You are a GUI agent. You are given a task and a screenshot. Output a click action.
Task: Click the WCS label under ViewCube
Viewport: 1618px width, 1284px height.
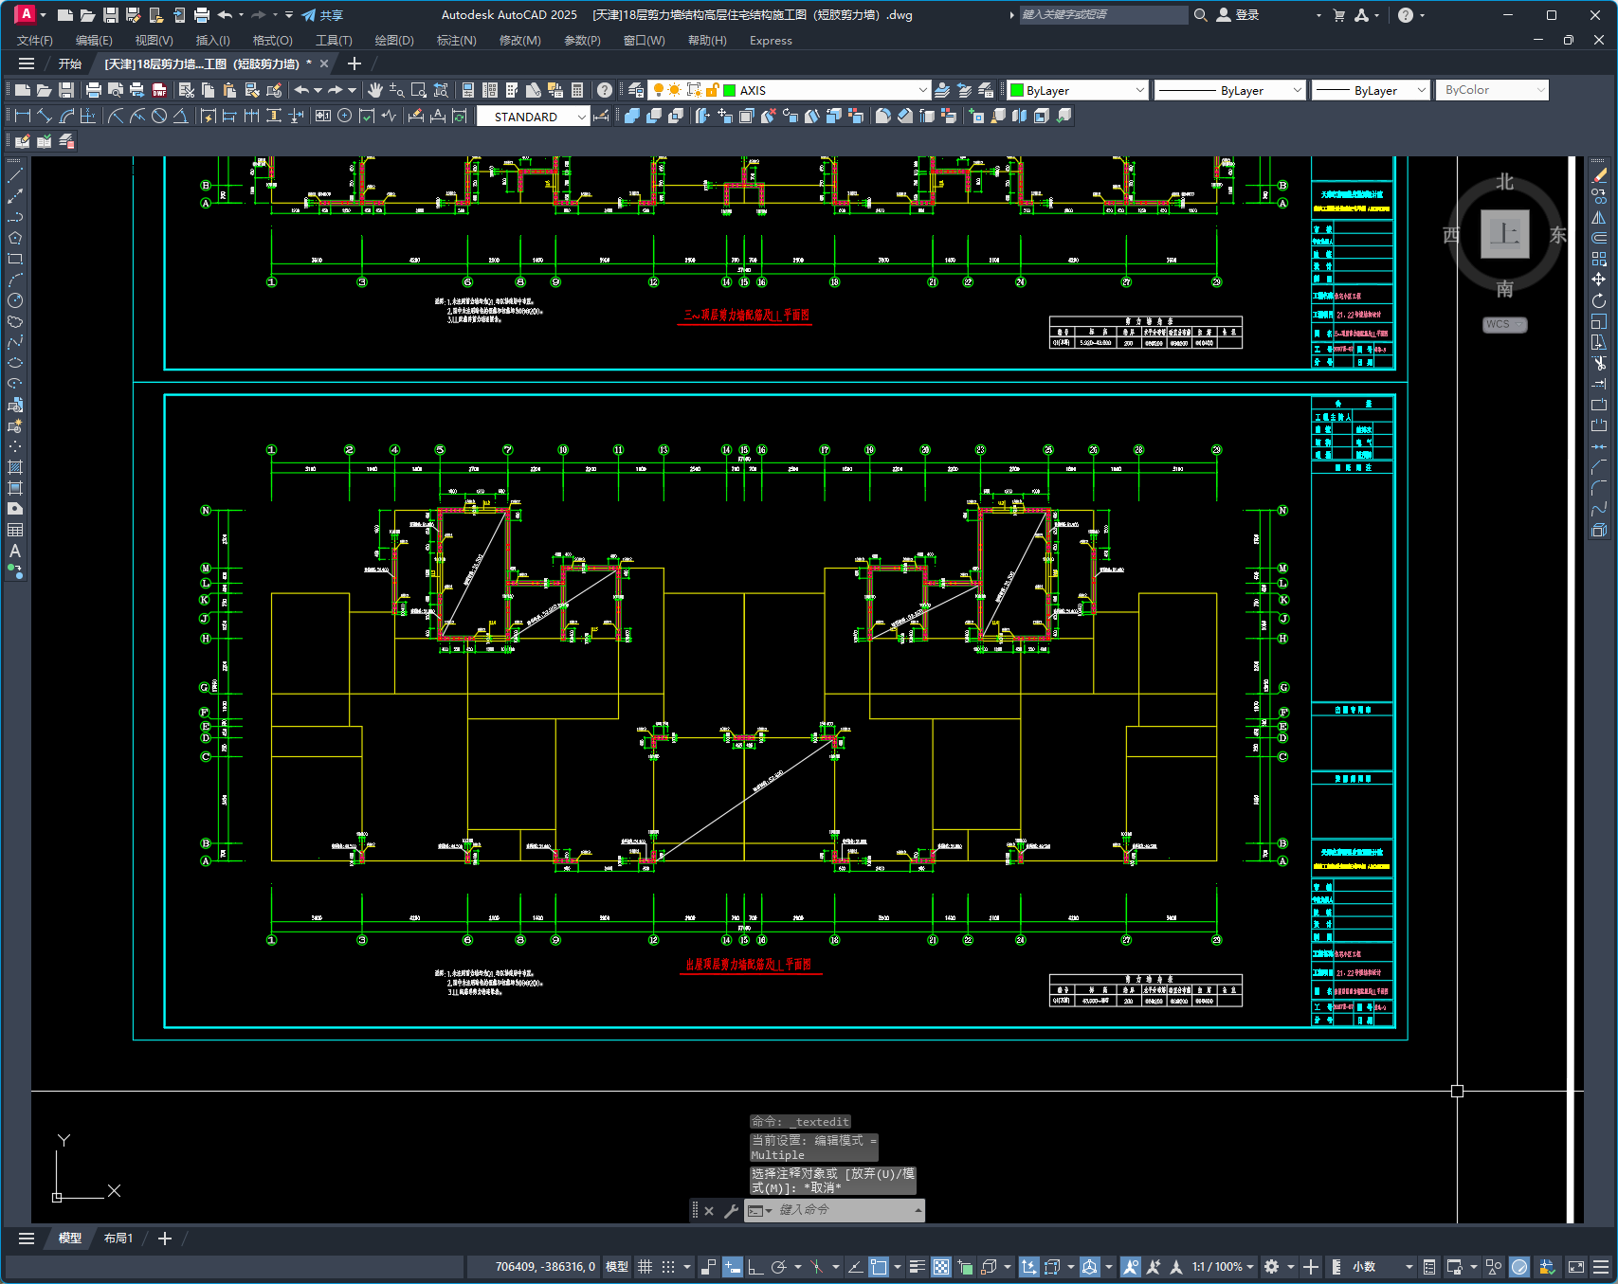click(x=1504, y=324)
